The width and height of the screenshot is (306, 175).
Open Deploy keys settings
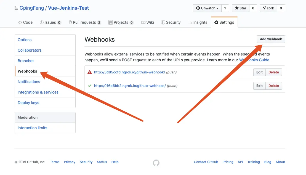tap(45, 102)
